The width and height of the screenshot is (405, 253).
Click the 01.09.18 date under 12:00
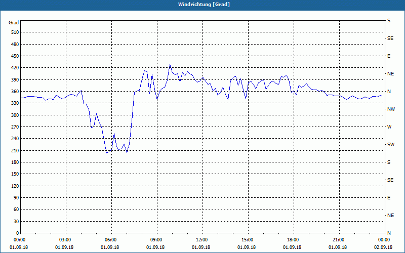(201, 247)
